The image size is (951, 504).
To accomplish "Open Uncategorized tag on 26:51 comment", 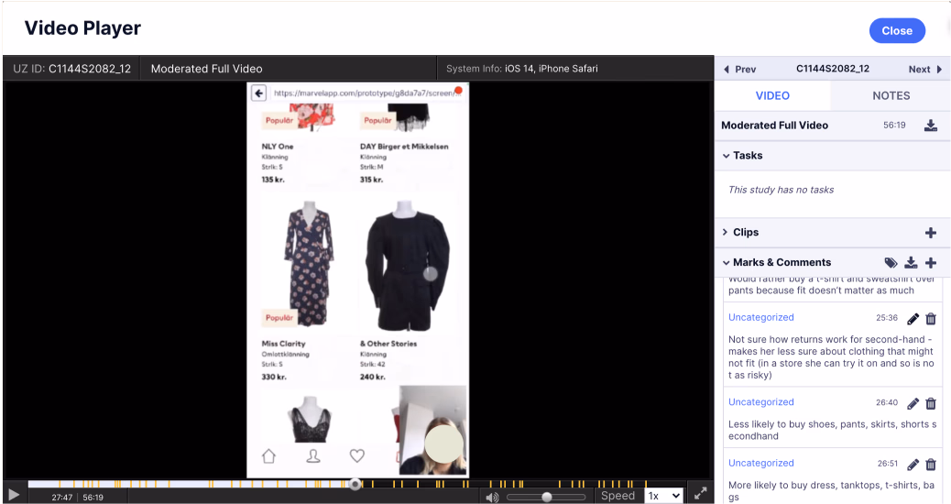I will click(x=761, y=463).
